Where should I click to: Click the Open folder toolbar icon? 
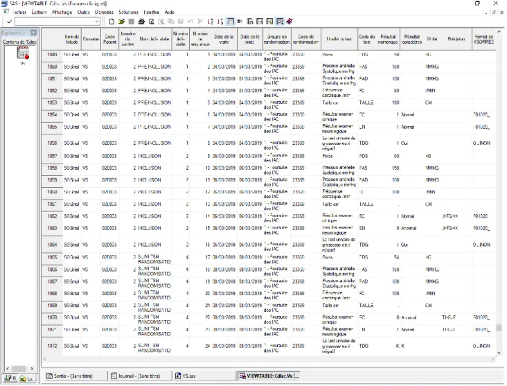(x=122, y=21)
